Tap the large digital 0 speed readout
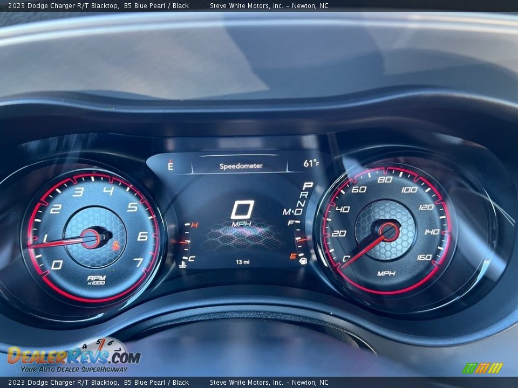The image size is (518, 388). pos(243,210)
